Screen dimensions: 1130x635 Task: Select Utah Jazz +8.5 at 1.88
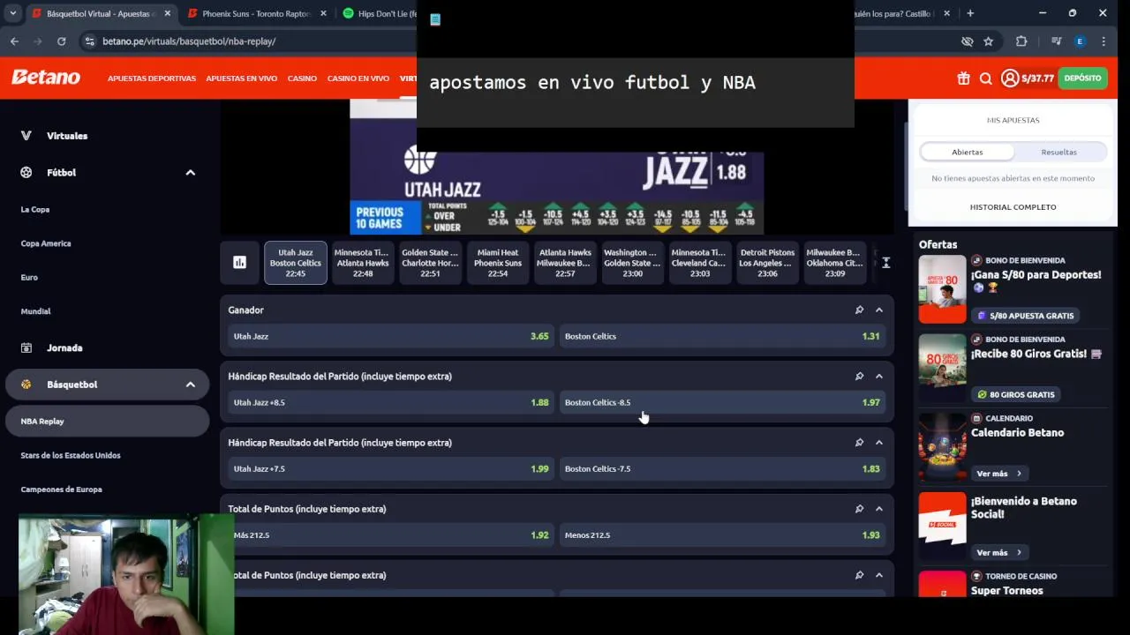pyautogui.click(x=390, y=402)
